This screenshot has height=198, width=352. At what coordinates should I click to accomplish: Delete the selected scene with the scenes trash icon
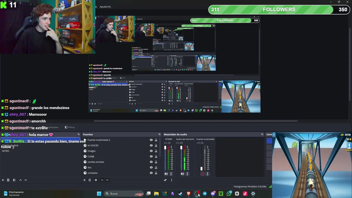click(8, 180)
